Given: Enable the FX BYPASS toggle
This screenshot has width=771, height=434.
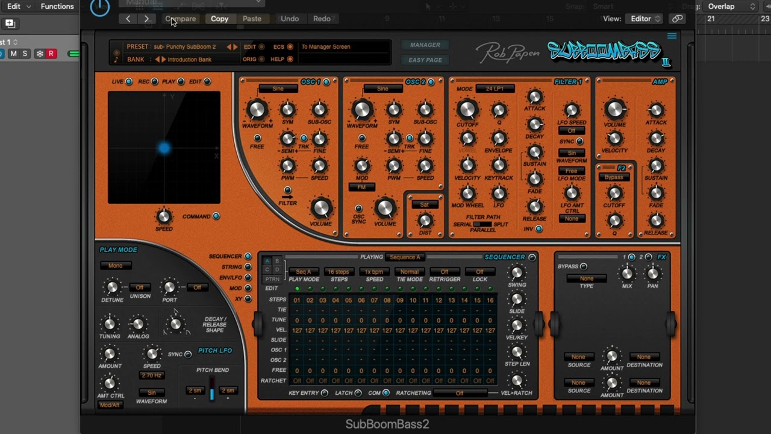Looking at the screenshot, I should 584,266.
